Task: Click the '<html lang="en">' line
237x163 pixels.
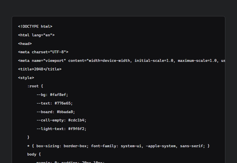Action: [36, 35]
